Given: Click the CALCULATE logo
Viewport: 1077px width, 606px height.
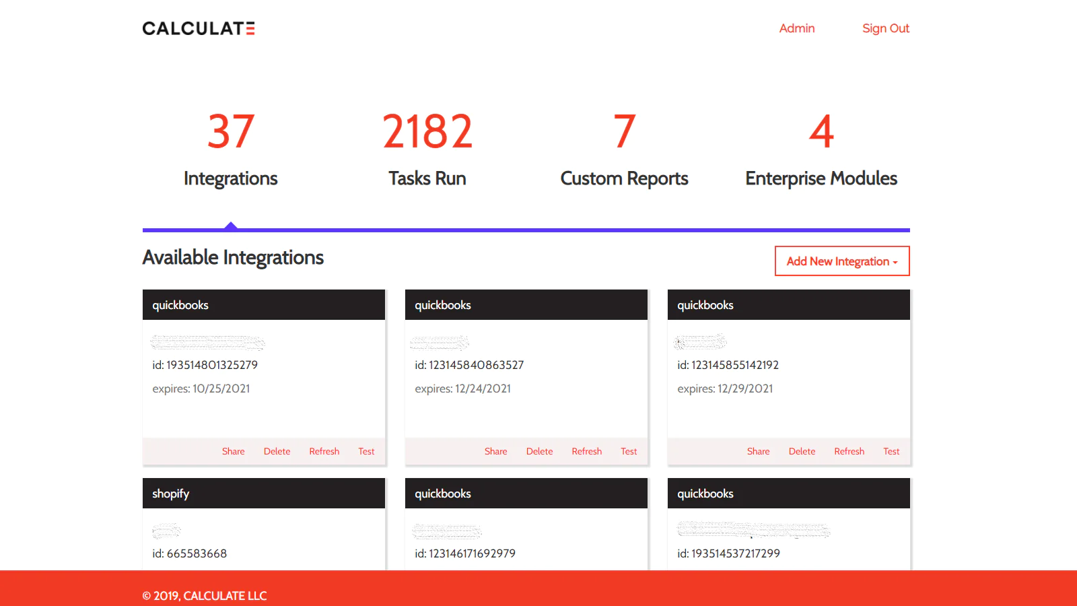Looking at the screenshot, I should coord(199,28).
